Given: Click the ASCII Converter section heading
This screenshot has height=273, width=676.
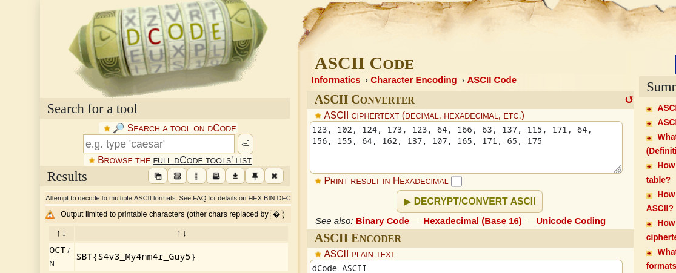Looking at the screenshot, I should (x=364, y=99).
